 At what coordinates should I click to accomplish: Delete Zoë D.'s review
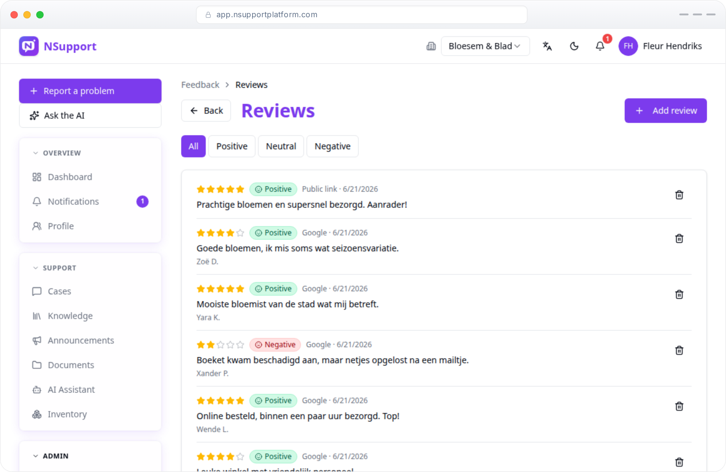(x=679, y=238)
